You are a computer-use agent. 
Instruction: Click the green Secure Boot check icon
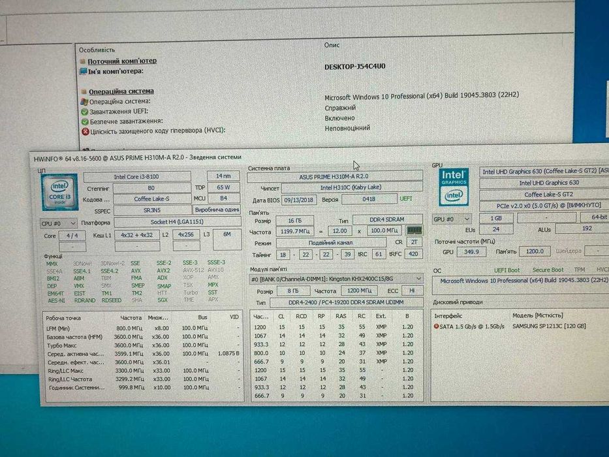(84, 121)
